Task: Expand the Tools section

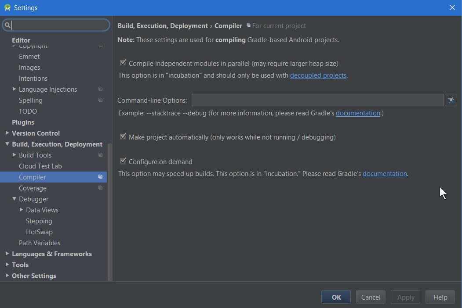Action: click(7, 265)
